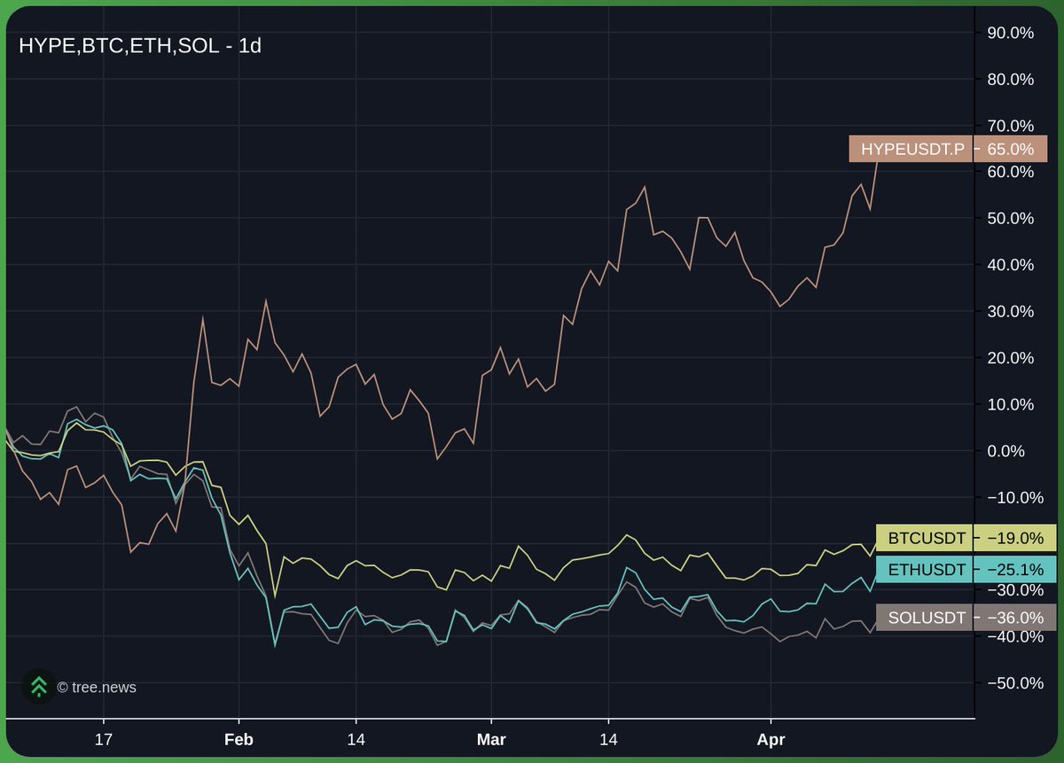1064x763 pixels.
Task: Click the 17 date label on x-axis
Action: click(104, 739)
